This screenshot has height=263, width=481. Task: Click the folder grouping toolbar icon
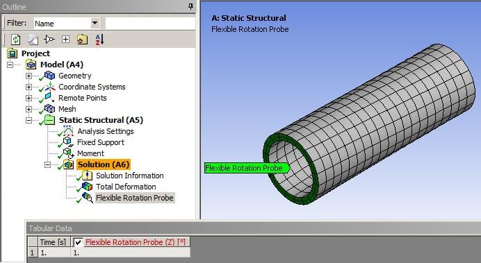click(x=82, y=40)
